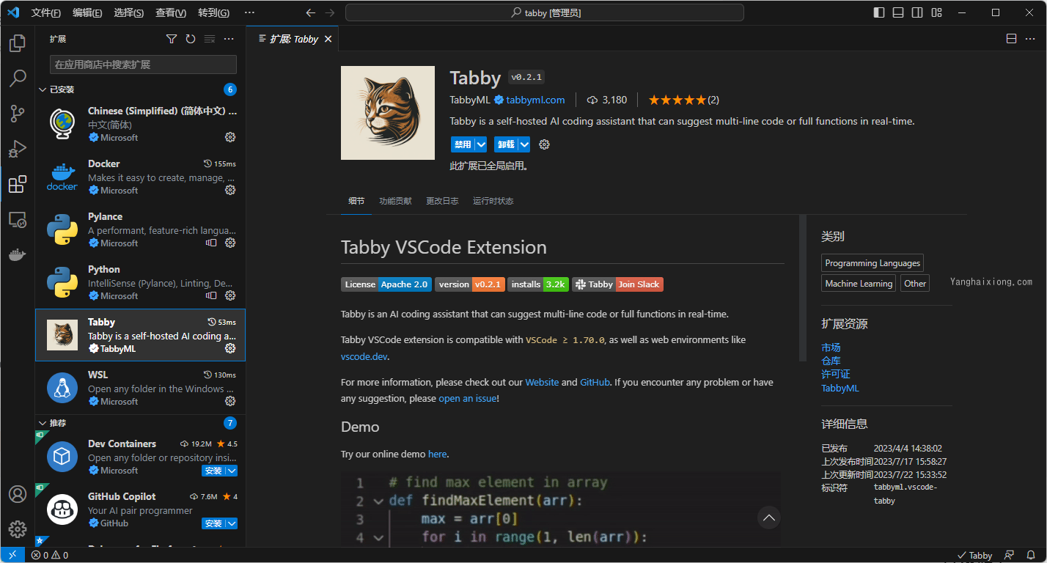The image size is (1047, 563).
Task: Open the Edit menu
Action: click(87, 12)
